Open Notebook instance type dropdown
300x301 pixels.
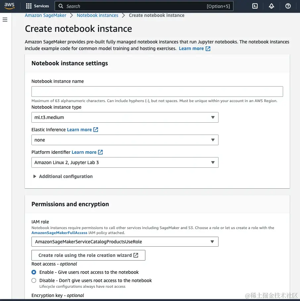(125, 117)
